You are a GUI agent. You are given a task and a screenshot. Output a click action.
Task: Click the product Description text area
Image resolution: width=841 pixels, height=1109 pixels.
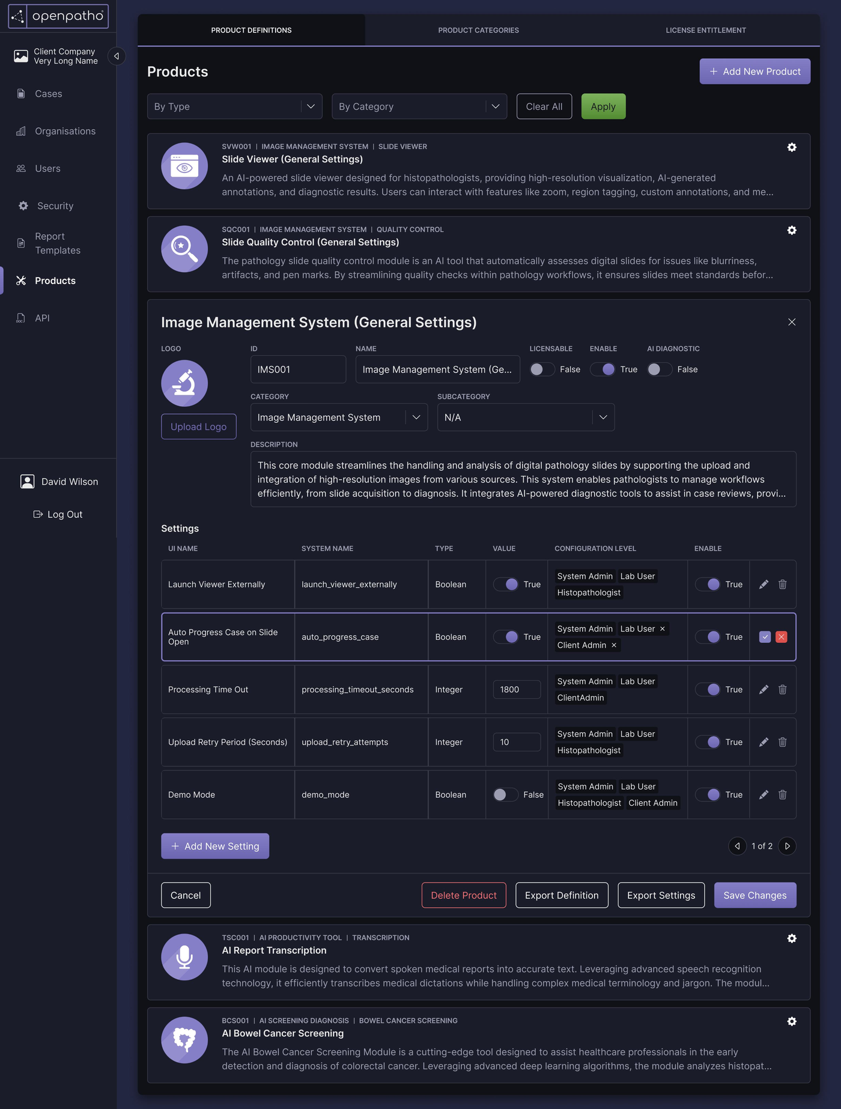523,479
